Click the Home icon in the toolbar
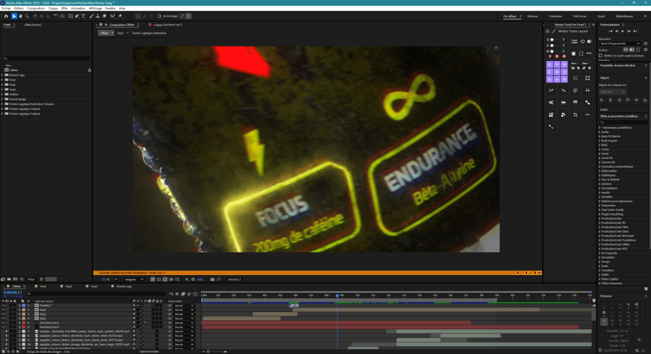Screen dimensions: 651x354 [6, 16]
